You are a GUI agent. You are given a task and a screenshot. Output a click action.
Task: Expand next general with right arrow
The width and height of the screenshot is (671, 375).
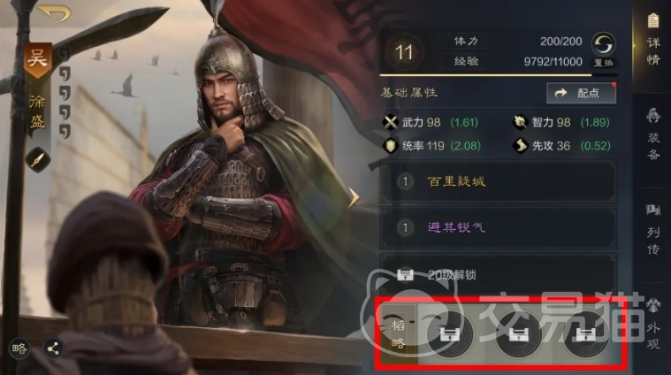tap(354, 197)
